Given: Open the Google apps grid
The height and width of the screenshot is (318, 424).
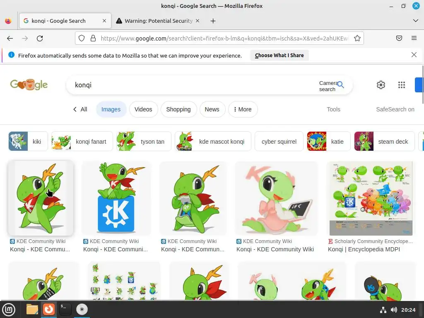Looking at the screenshot, I should (402, 85).
